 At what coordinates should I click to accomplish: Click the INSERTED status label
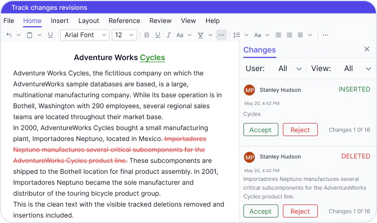[x=355, y=90]
